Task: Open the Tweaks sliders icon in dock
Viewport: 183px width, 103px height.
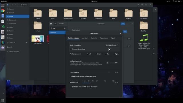Action: [3, 37]
